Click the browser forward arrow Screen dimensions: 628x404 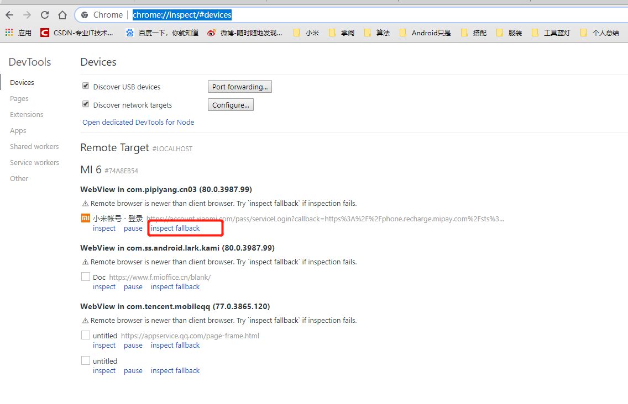tap(27, 15)
